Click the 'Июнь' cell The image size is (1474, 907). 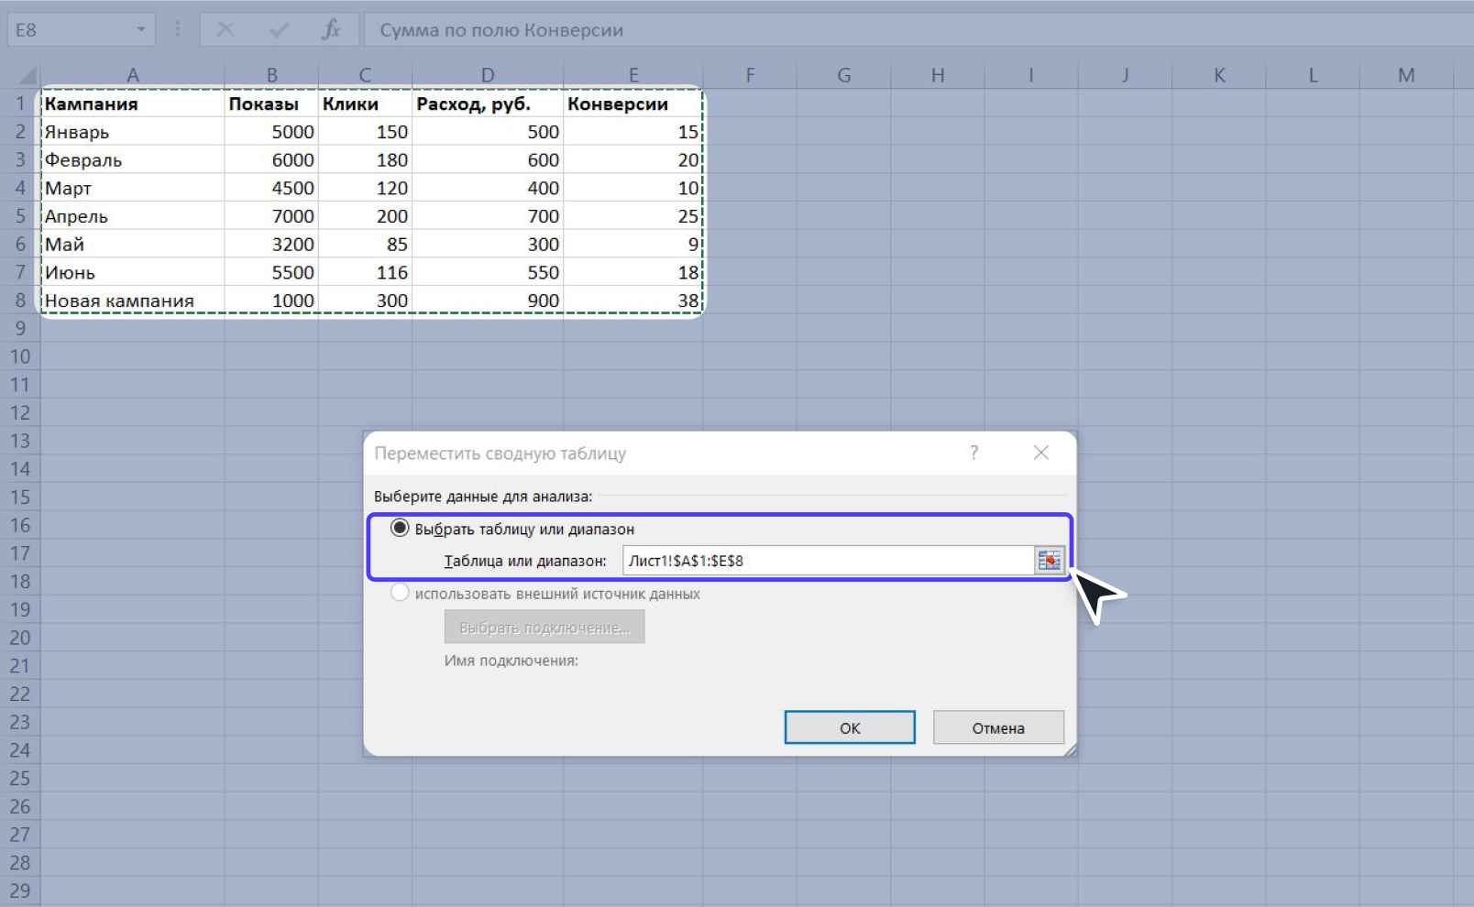pos(133,272)
